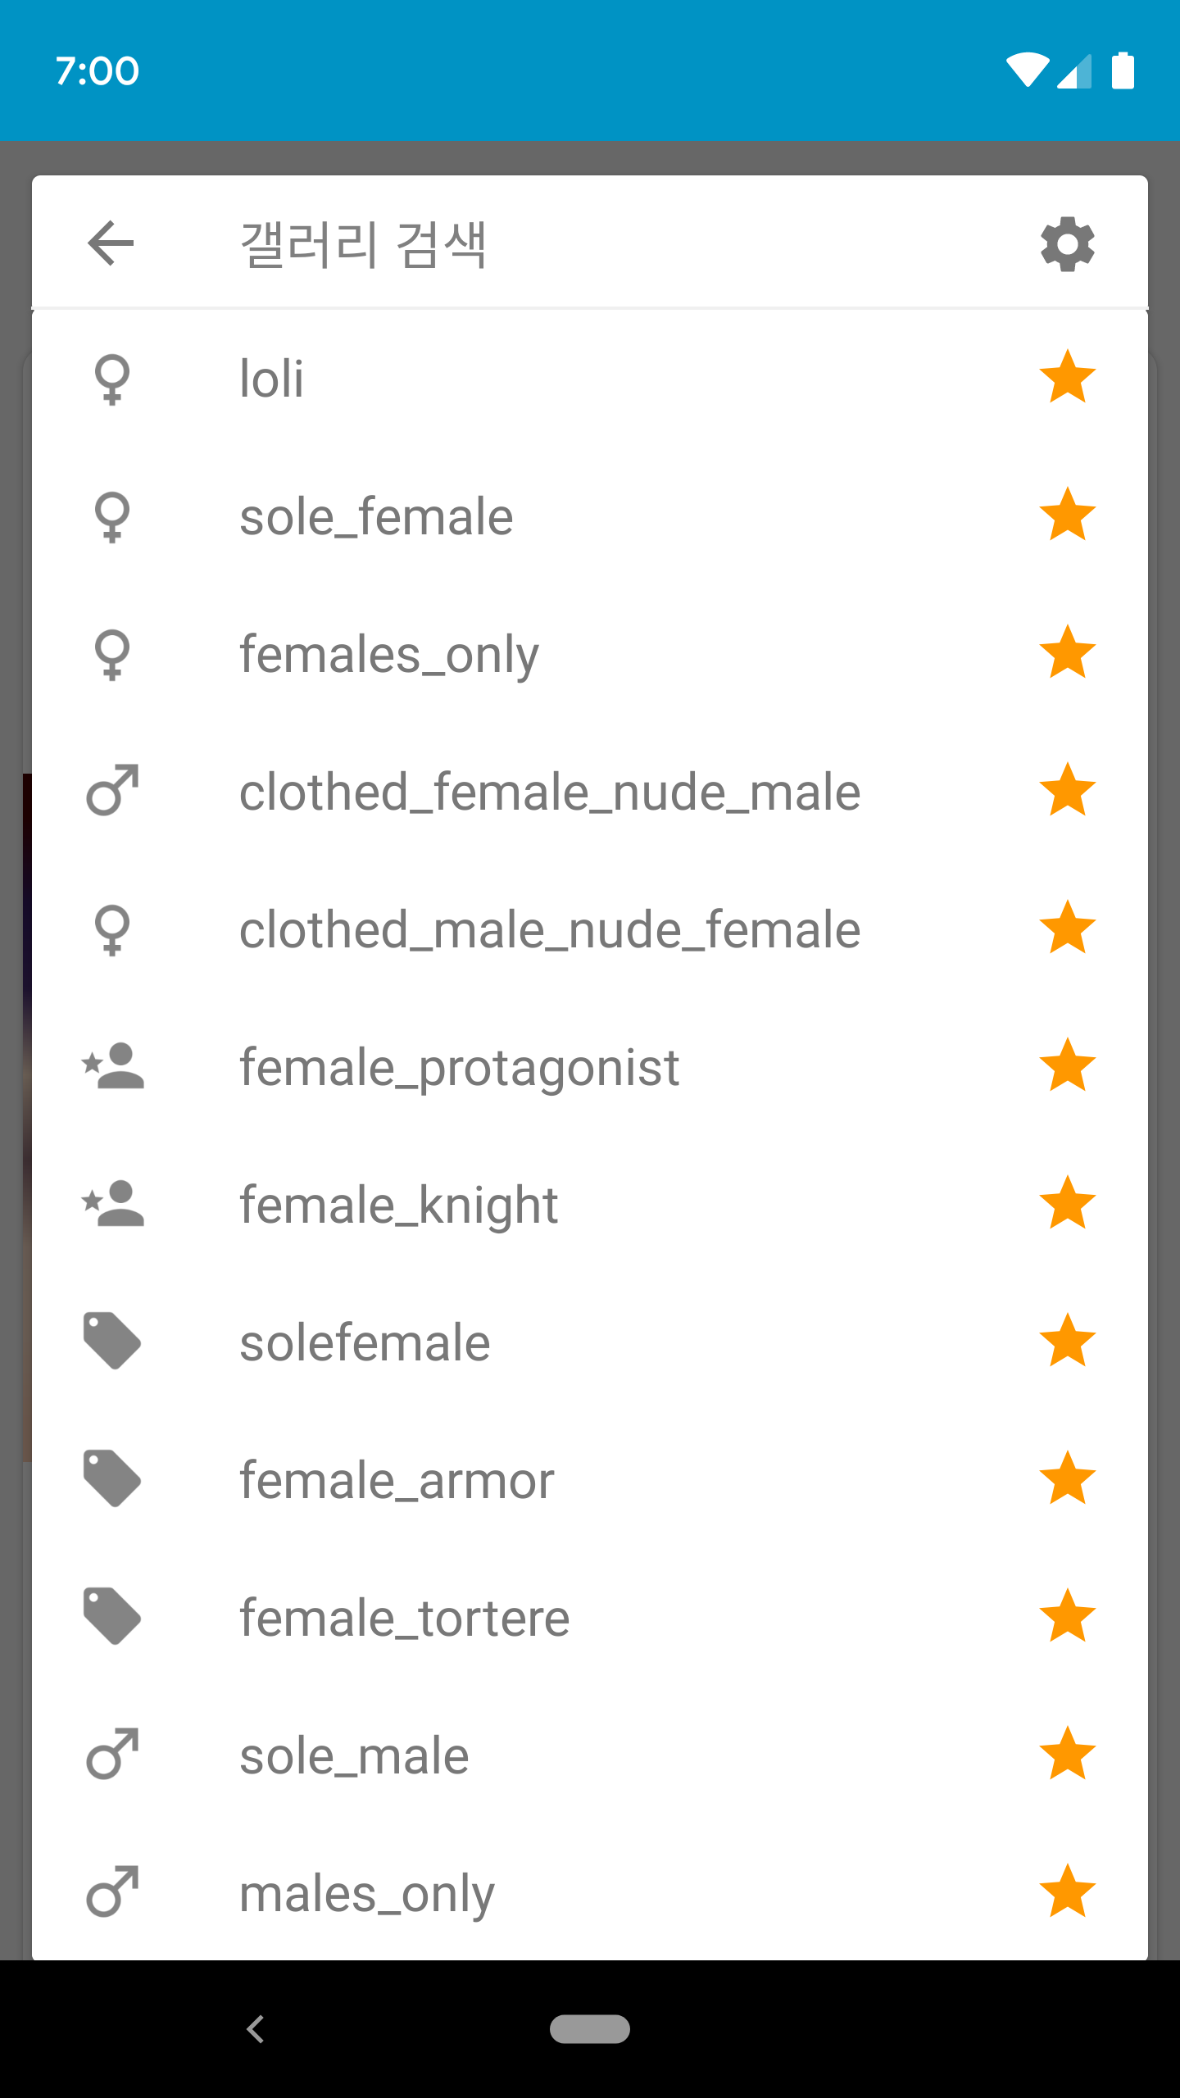Click male symbol icon beside clothed_female_nude_male
The width and height of the screenshot is (1180, 2098).
[x=112, y=792]
